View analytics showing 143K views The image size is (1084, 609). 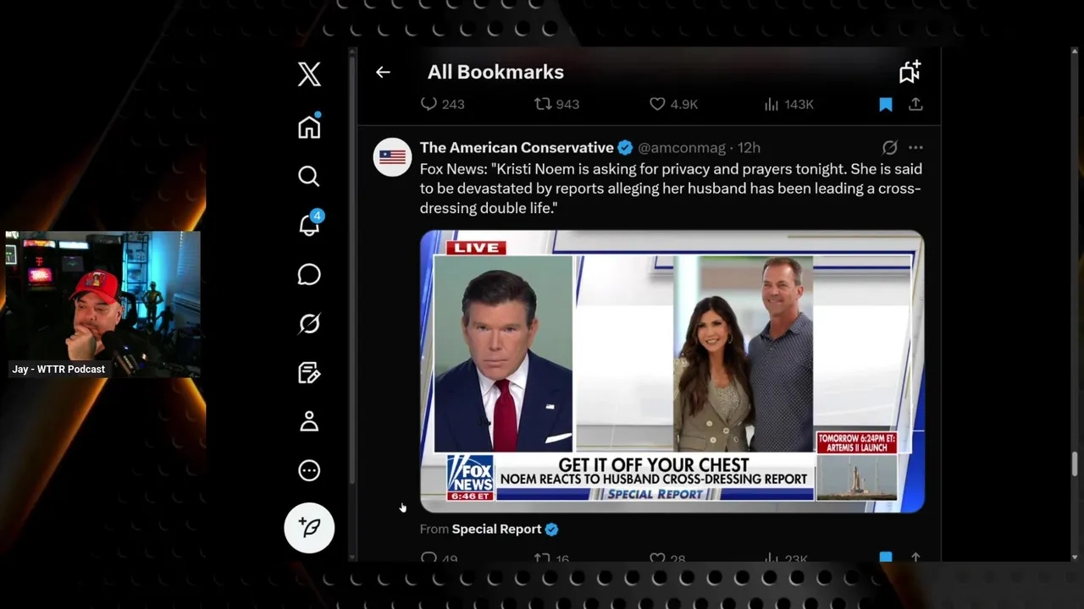point(788,104)
